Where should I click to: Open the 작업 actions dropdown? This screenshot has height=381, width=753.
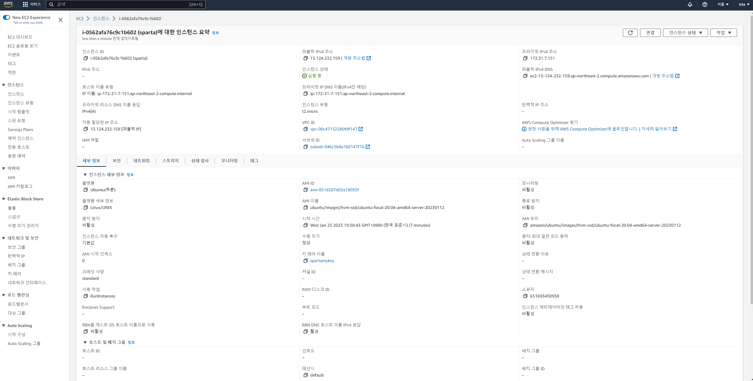724,33
